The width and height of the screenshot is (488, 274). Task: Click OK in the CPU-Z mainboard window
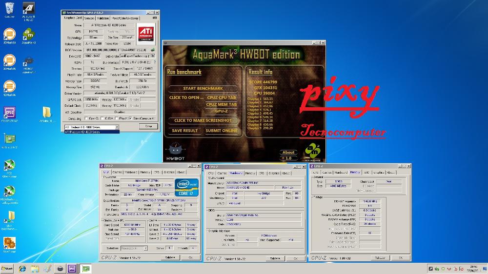[295, 258]
